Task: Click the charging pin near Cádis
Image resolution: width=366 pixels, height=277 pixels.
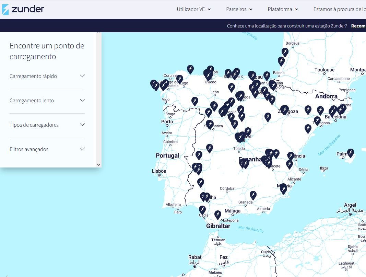Action: [x=202, y=209]
